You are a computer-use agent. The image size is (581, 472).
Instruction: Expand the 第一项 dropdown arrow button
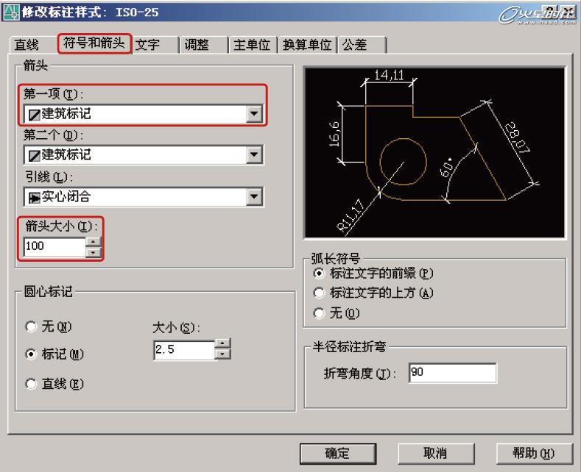point(254,113)
